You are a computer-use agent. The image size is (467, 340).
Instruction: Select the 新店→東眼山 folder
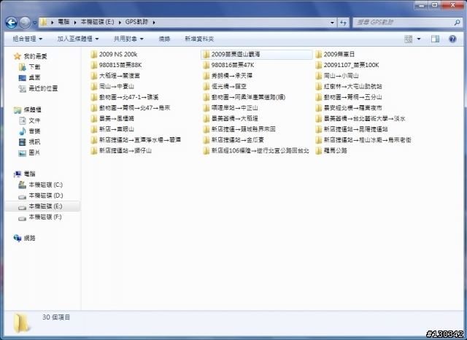click(112, 129)
